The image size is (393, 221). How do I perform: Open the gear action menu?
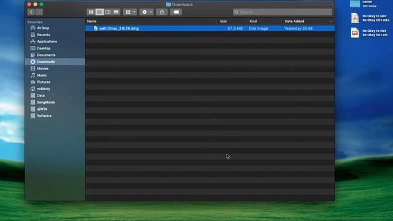coord(147,12)
